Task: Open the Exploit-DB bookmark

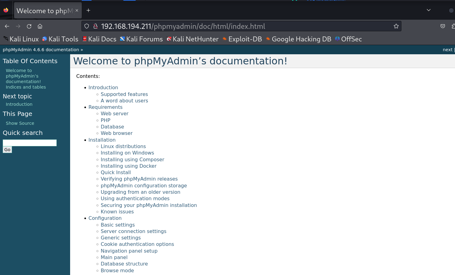Action: click(242, 39)
